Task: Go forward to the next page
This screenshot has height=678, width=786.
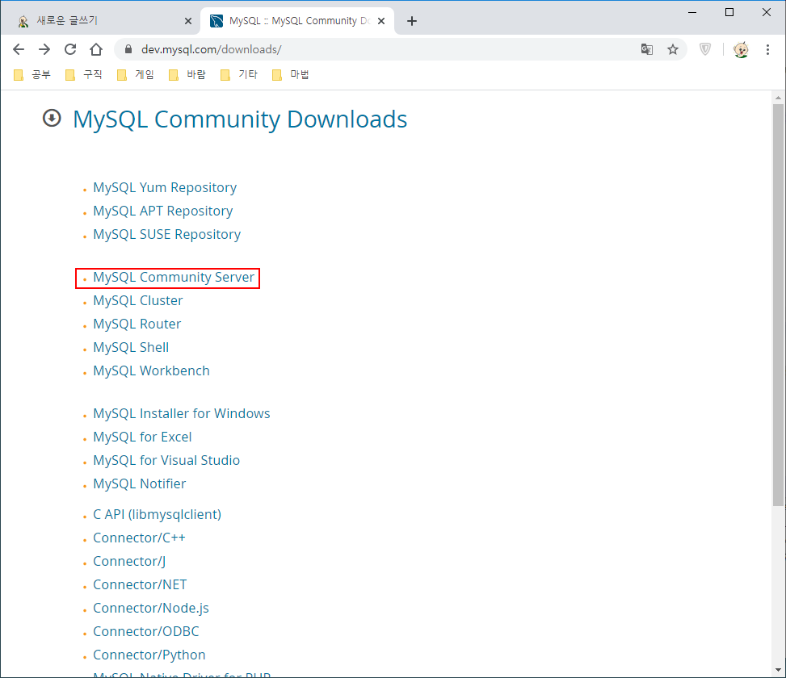Action: [x=44, y=49]
